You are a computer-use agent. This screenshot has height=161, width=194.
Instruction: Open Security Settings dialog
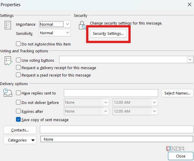pos(108,33)
